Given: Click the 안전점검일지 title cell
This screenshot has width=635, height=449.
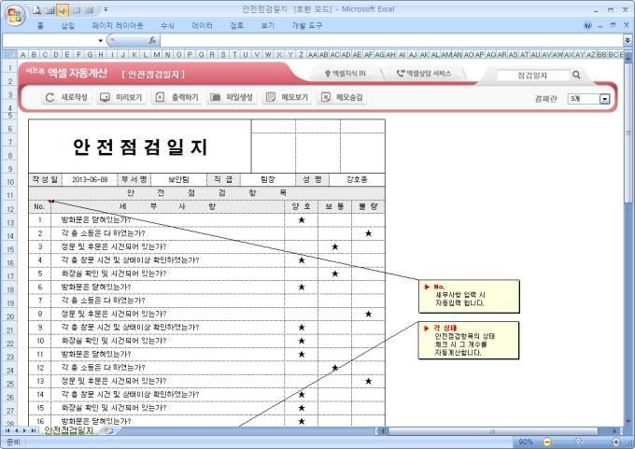Looking at the screenshot, I should point(140,147).
